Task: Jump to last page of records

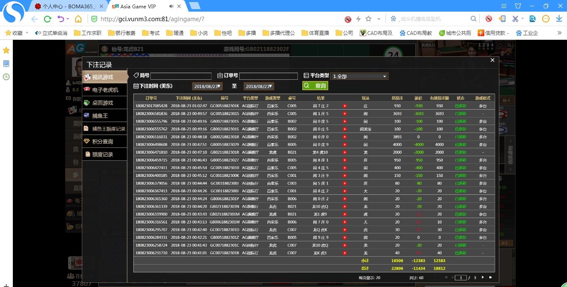Action: (491, 277)
